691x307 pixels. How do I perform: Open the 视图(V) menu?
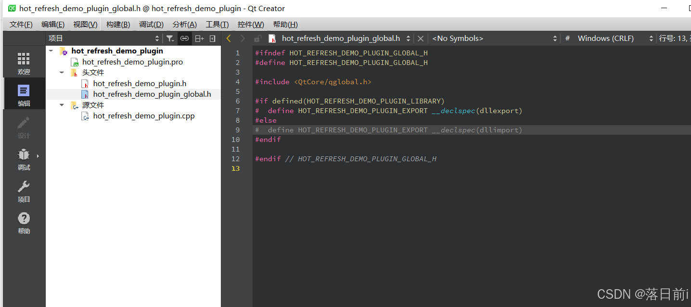(85, 25)
